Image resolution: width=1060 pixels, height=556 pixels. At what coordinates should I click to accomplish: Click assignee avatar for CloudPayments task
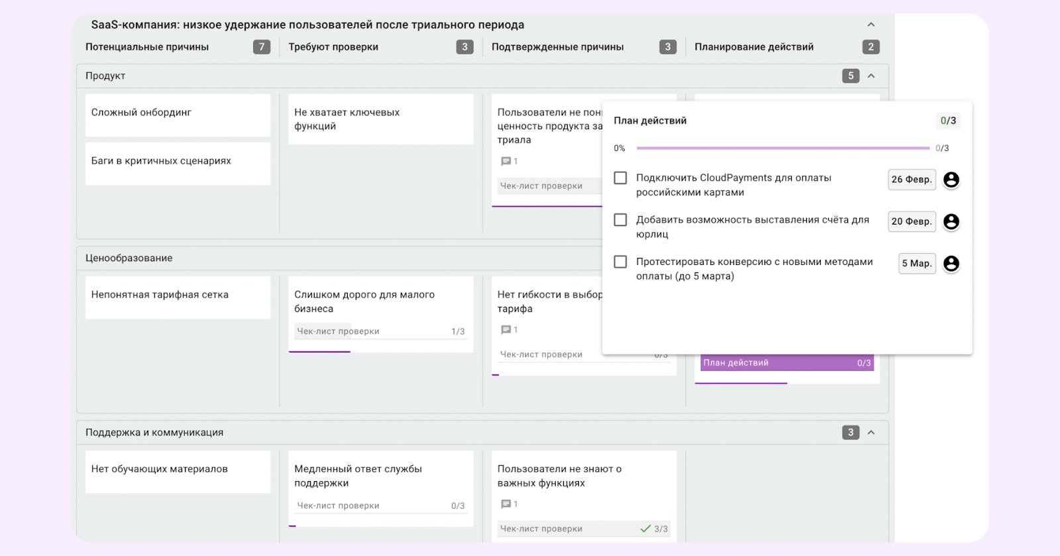[951, 180]
